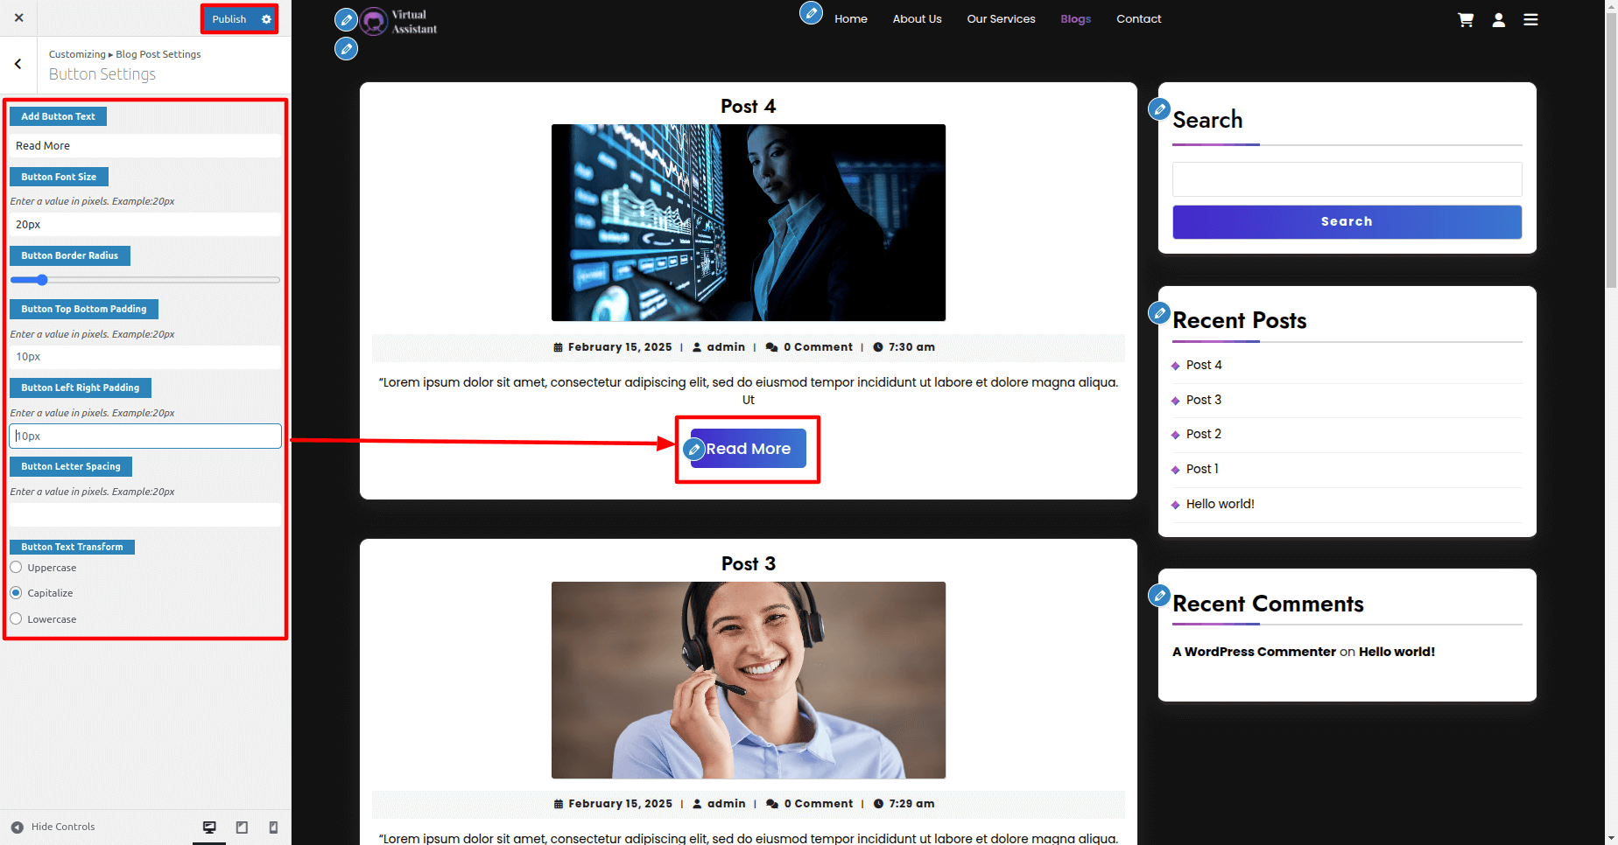This screenshot has height=845, width=1618.
Task: Click the Search widget text input
Action: [x=1347, y=179]
